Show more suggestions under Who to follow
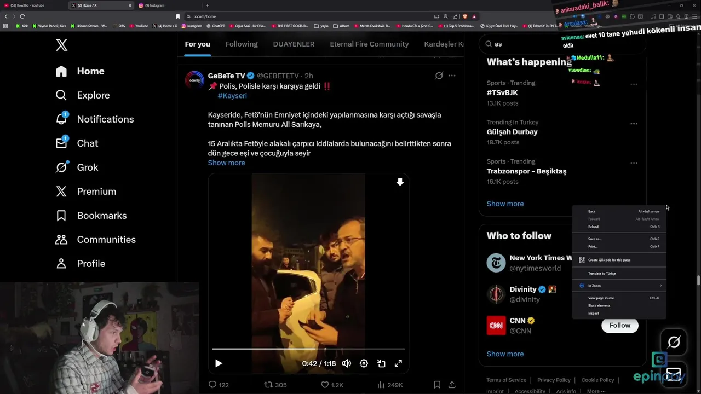The width and height of the screenshot is (701, 394). coord(505,354)
